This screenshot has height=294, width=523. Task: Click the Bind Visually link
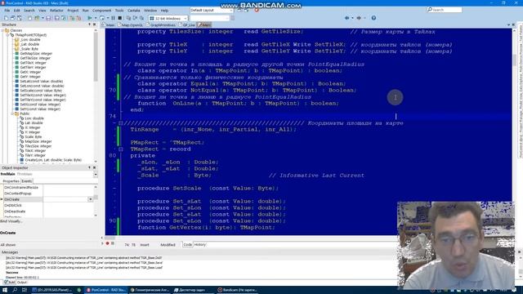pos(11,221)
